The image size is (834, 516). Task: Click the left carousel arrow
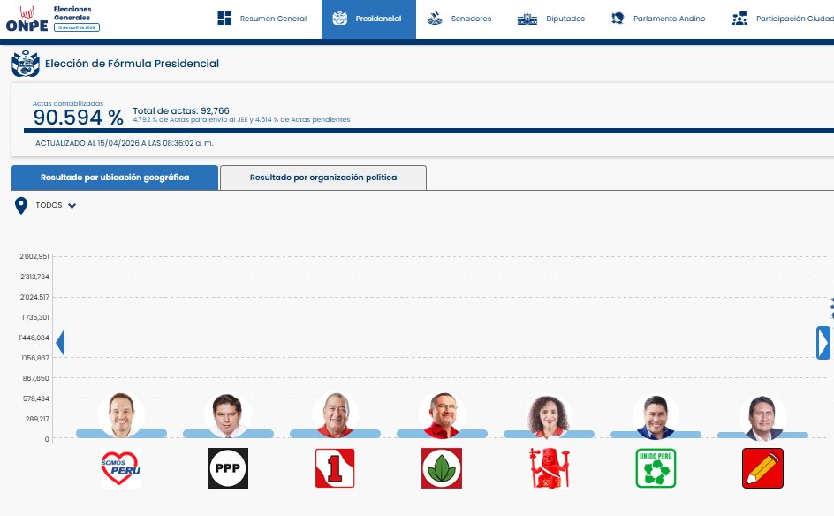pyautogui.click(x=61, y=343)
